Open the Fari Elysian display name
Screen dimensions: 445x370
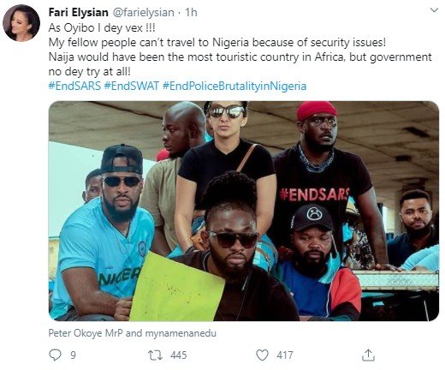[79, 12]
